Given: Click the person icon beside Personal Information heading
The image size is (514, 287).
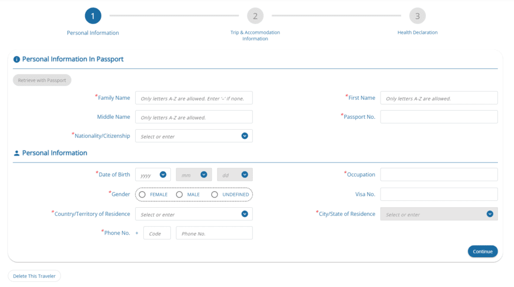Looking at the screenshot, I should click(x=17, y=153).
